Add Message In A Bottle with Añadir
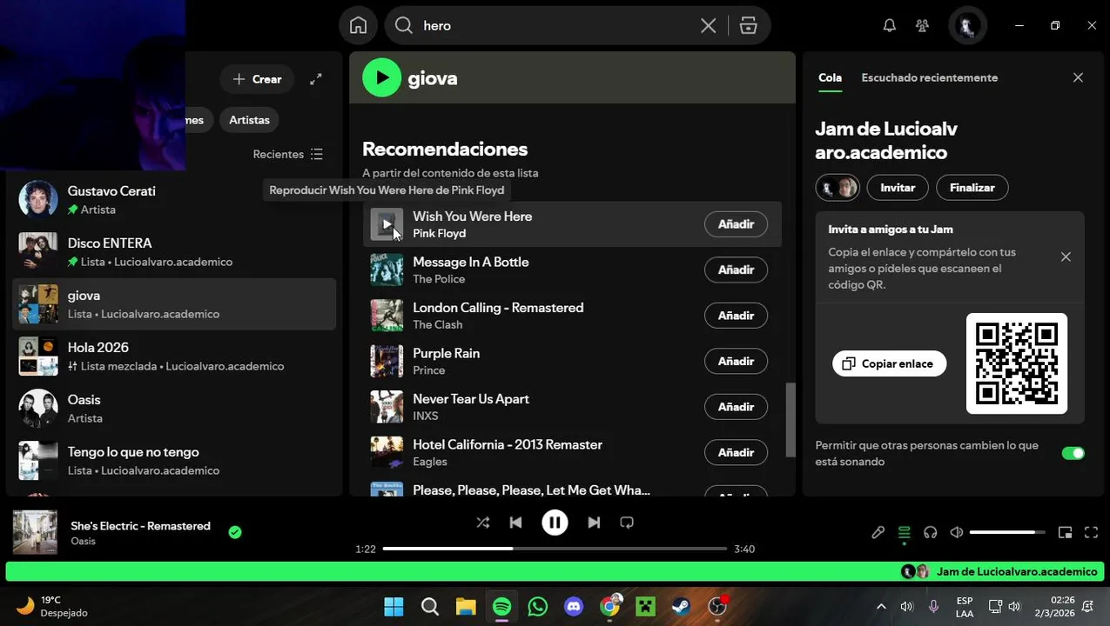 (736, 270)
